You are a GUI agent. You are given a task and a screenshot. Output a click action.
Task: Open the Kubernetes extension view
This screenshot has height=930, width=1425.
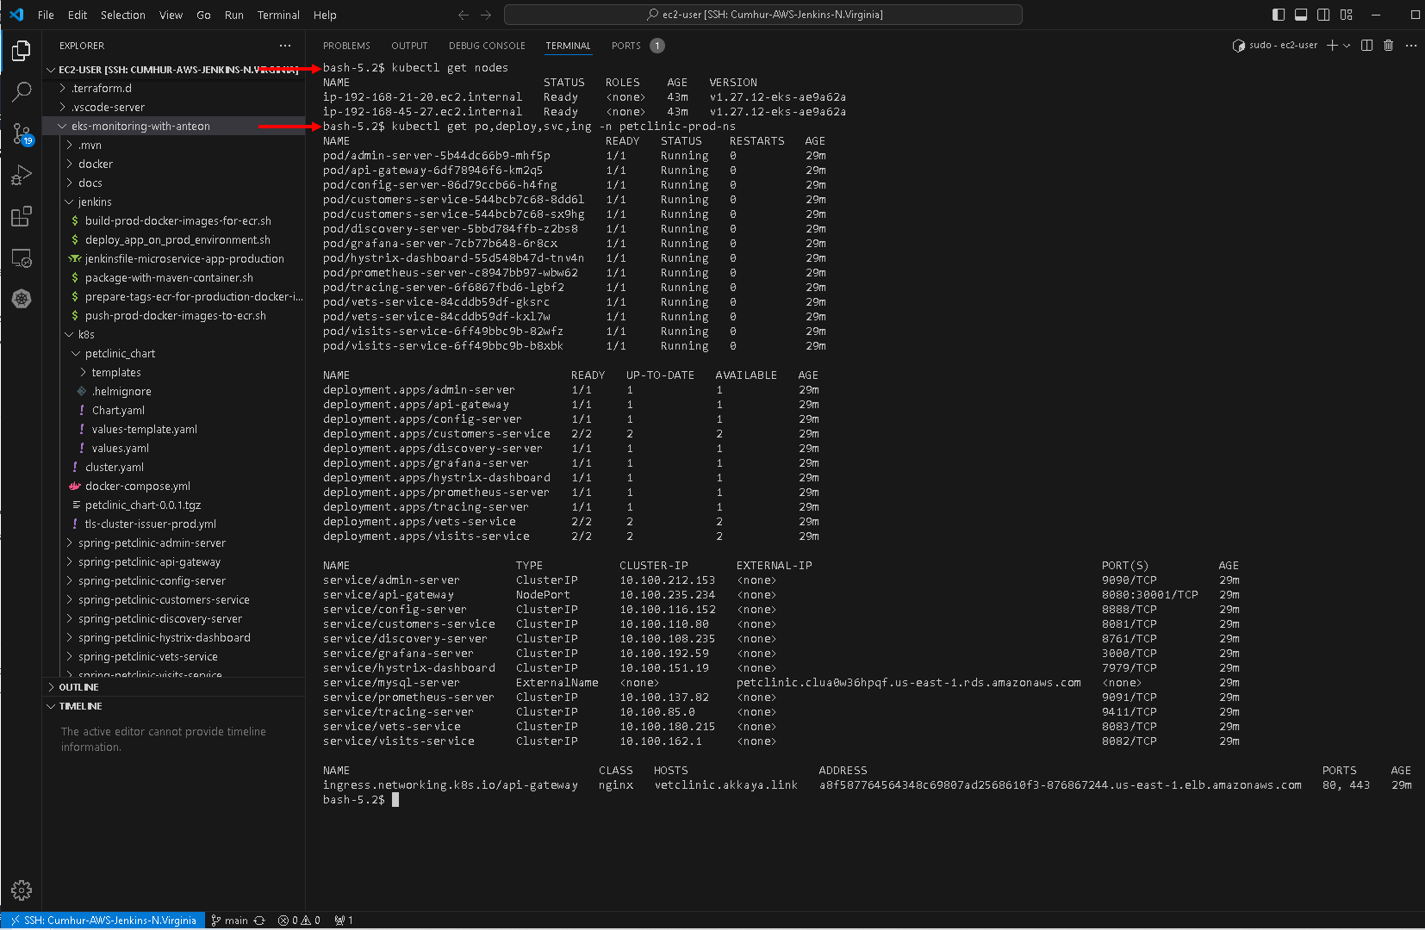(22, 299)
